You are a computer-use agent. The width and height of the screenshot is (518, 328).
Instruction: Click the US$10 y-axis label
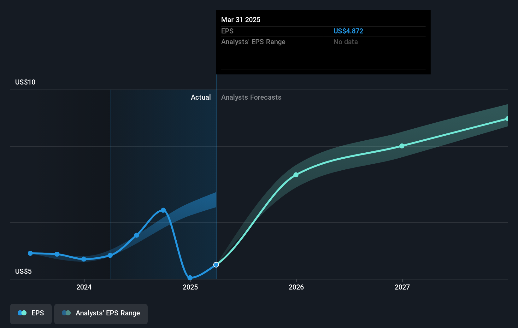pyautogui.click(x=25, y=82)
